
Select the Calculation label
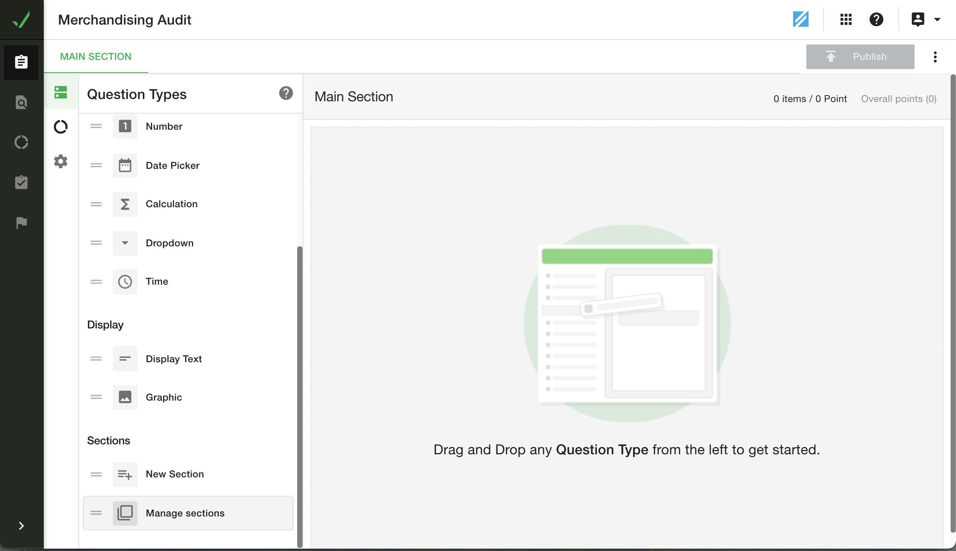172,204
